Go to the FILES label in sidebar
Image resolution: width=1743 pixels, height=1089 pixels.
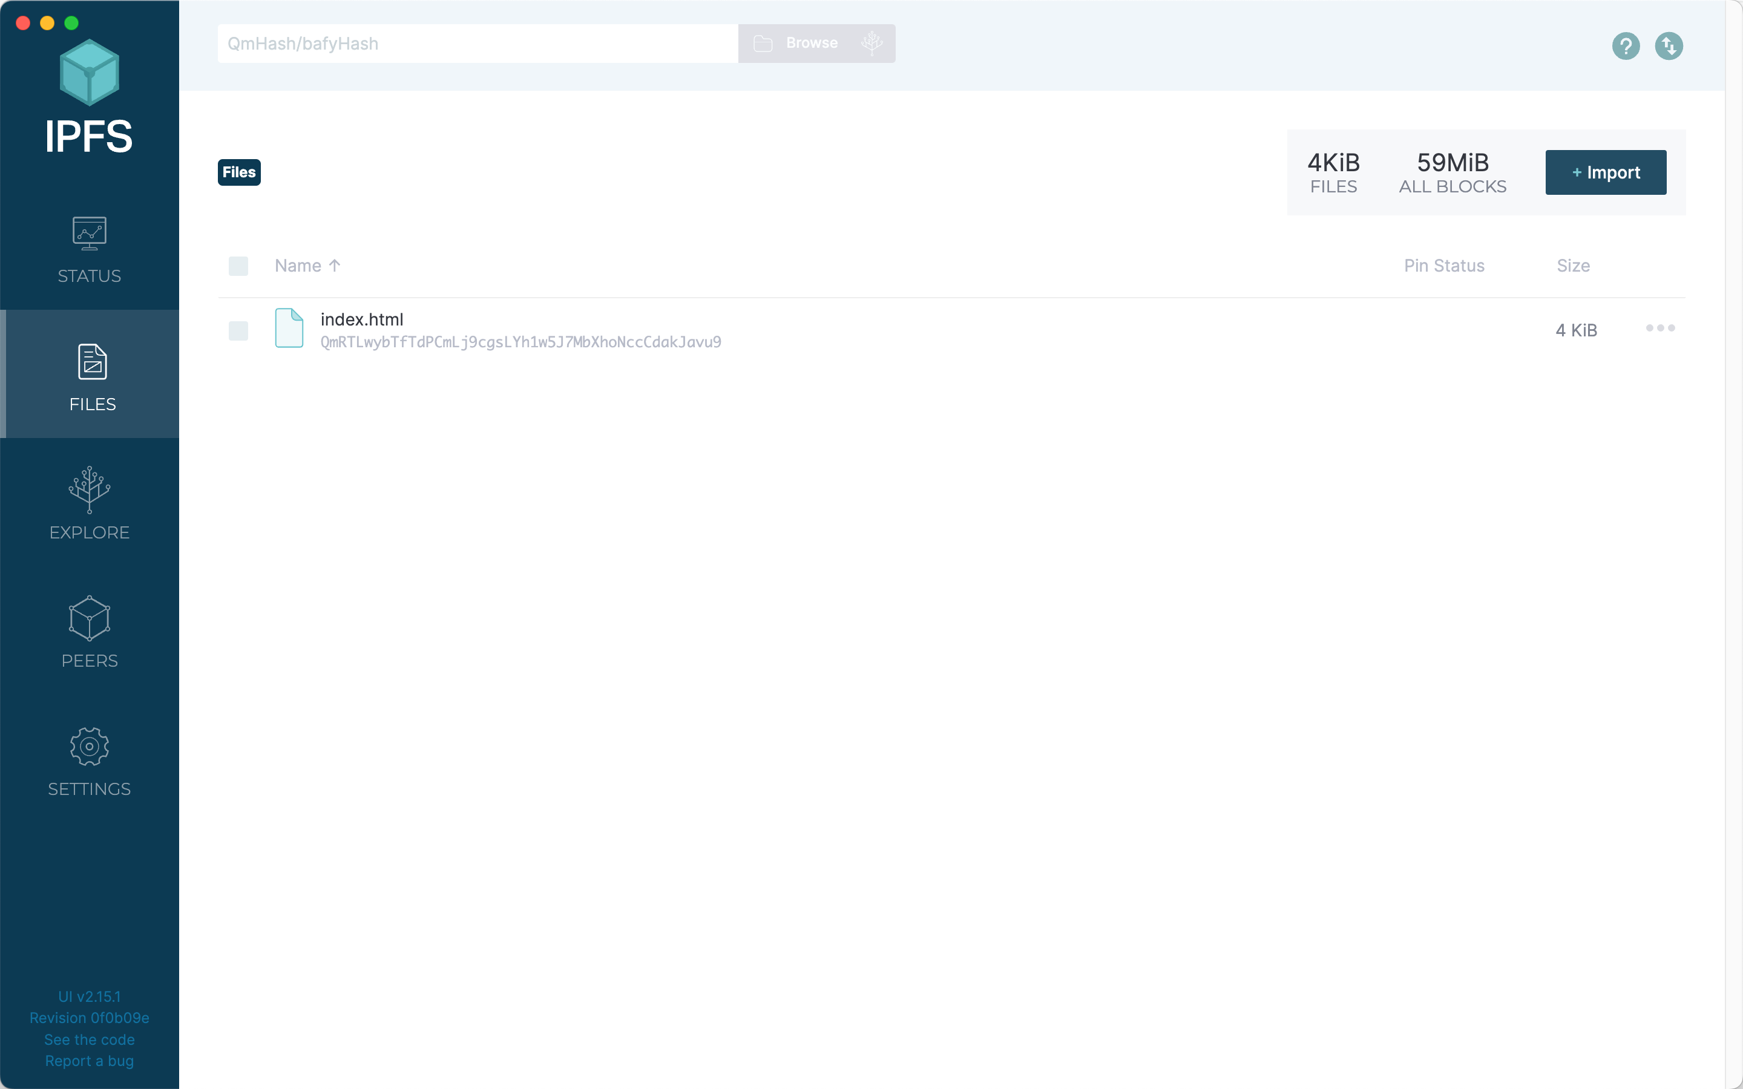[x=92, y=404]
